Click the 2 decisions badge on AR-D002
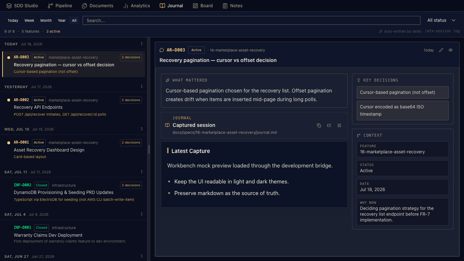The height and width of the screenshot is (261, 464). pyautogui.click(x=131, y=100)
